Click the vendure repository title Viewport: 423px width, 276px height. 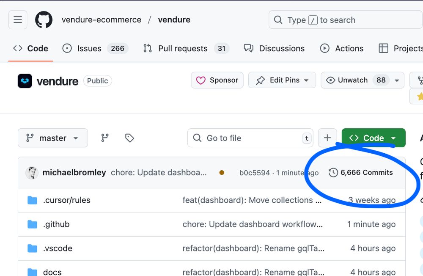(58, 81)
